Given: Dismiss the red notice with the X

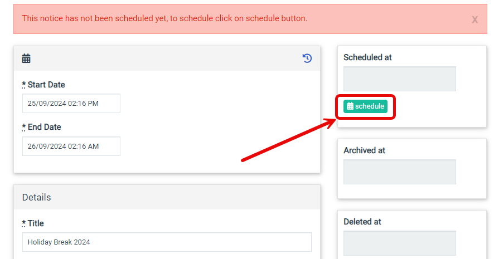Looking at the screenshot, I should click(474, 19).
